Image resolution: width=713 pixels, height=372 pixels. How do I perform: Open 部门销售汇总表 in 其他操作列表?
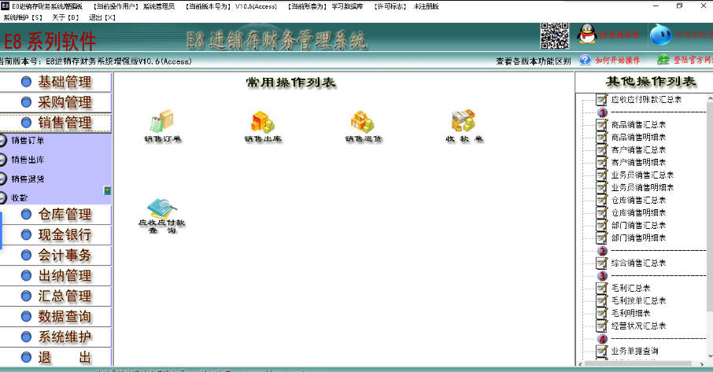point(638,225)
